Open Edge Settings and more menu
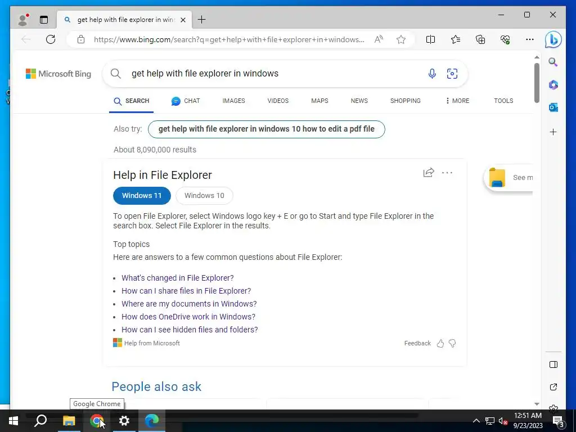 click(530, 39)
